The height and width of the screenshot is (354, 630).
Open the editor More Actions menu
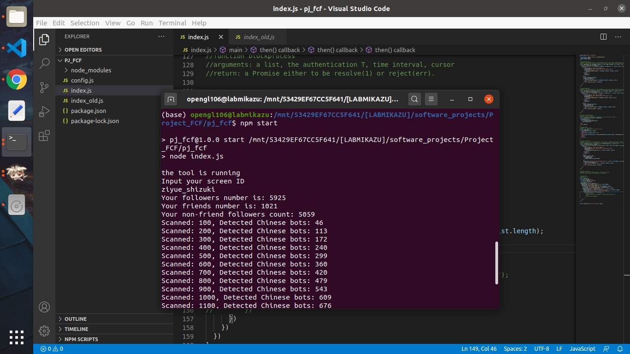tap(619, 37)
